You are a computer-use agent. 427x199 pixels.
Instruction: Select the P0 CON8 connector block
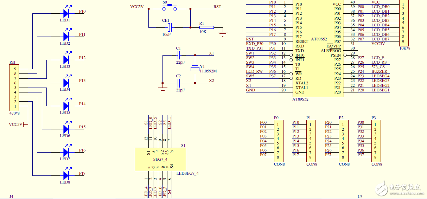click(x=279, y=141)
